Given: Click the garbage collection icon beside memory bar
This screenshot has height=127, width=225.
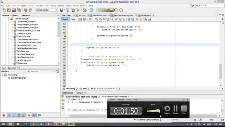Looking at the screenshot, I should [116, 10].
